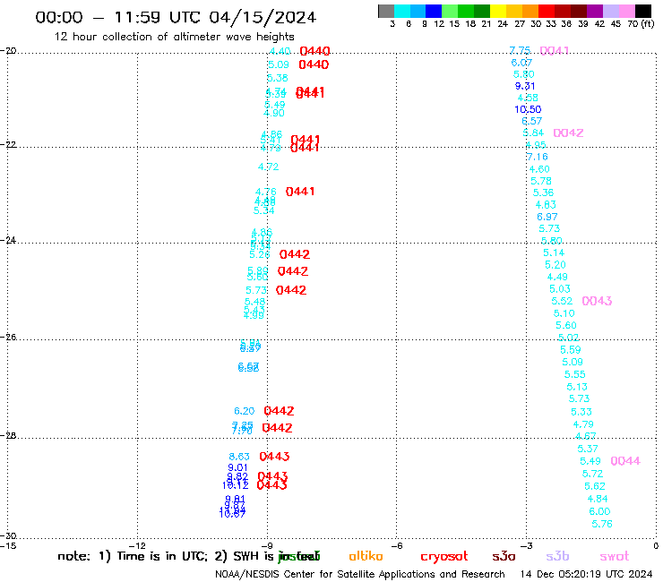Viewport: 663px width, 582px height.
Task: Click the '-24' latitude axis label
Action: click(8, 240)
